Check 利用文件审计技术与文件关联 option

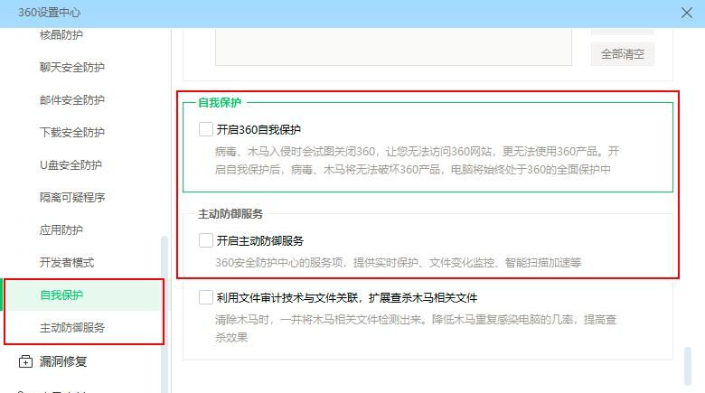coord(206,297)
